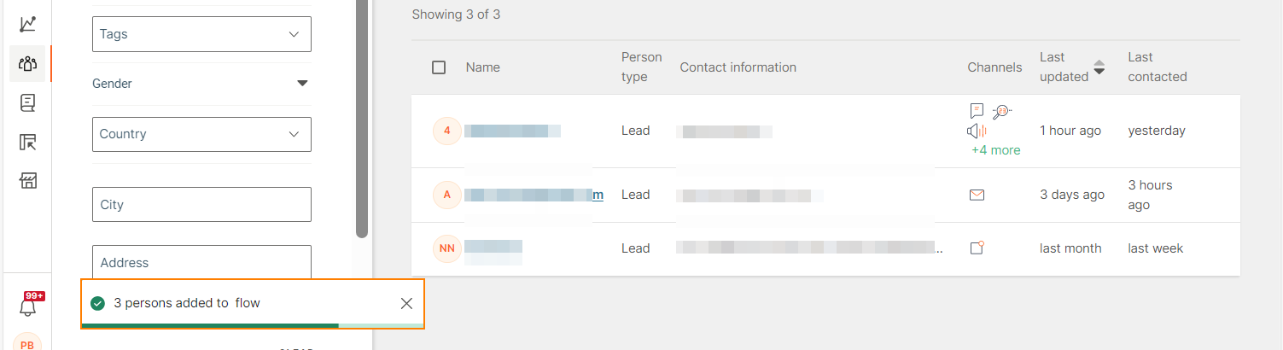This screenshot has width=1283, height=350.
Task: Click the sidebar icon with an arrow
Action: [27, 142]
